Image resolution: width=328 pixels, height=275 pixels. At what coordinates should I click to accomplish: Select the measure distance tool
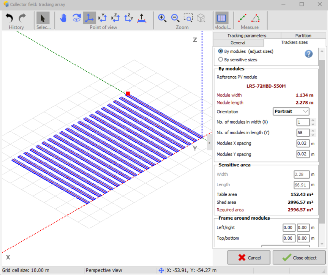coord(243,18)
